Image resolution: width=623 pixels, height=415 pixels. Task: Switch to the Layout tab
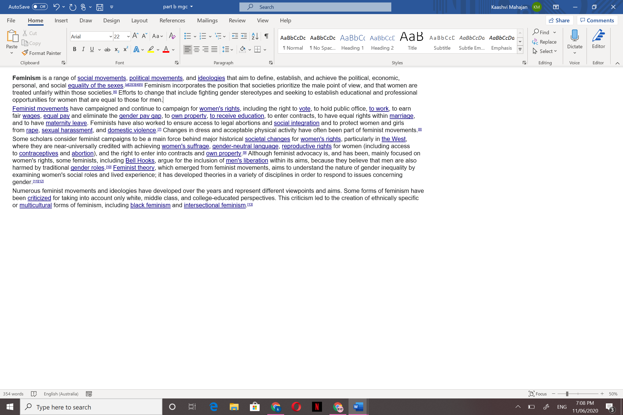click(x=139, y=20)
